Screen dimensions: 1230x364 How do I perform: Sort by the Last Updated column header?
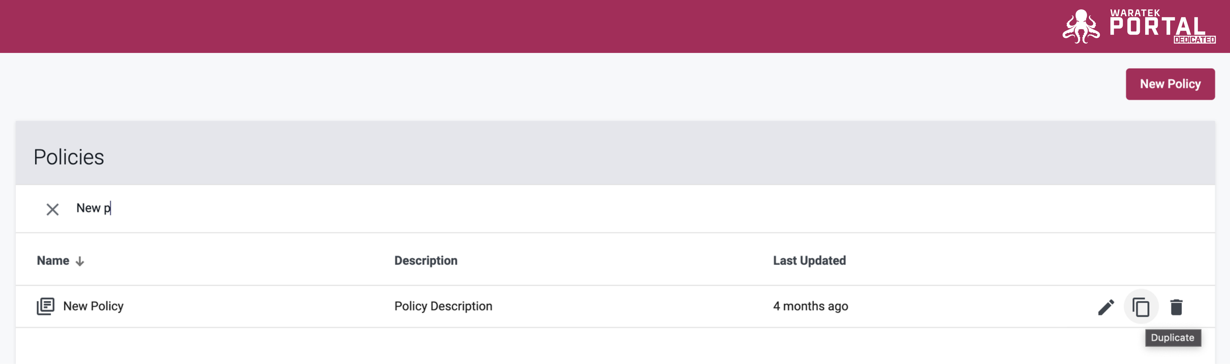[809, 260]
